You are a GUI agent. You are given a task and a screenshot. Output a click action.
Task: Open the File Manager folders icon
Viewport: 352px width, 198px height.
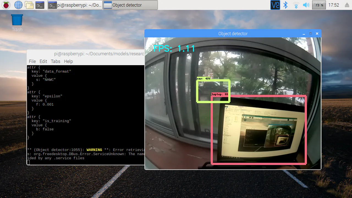[29, 5]
